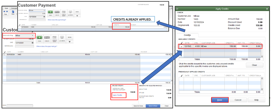The image size is (271, 109).
Task: Go to next transaction with the forward arrow
Action: [7, 11]
